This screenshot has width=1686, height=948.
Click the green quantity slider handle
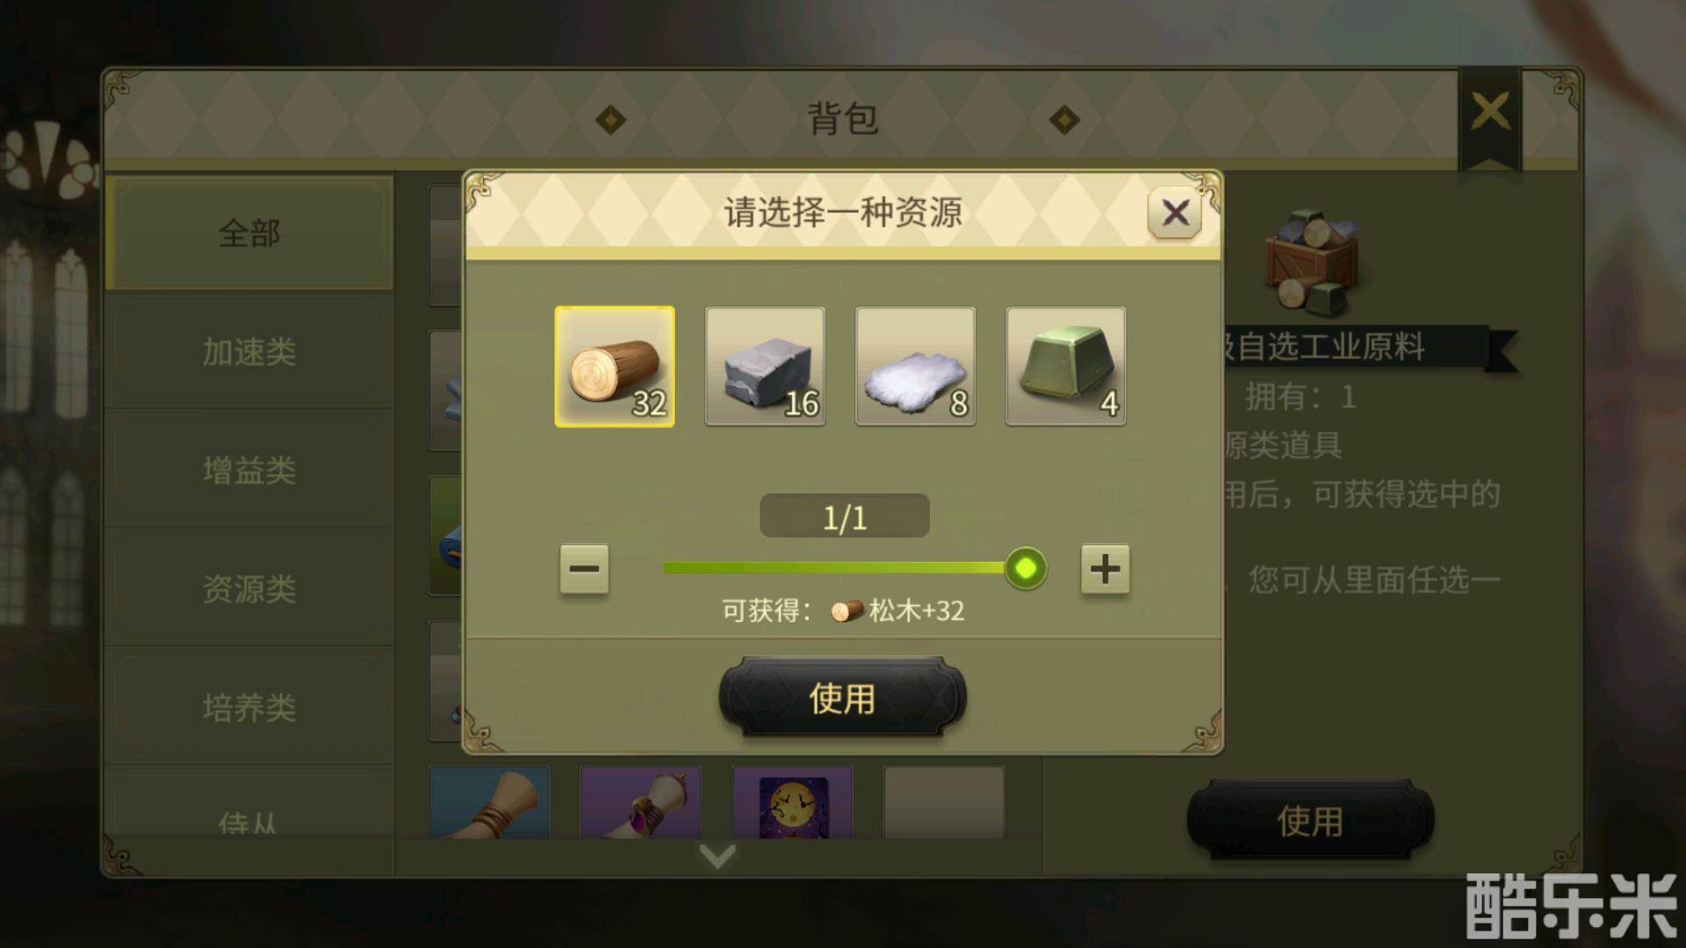click(x=1025, y=569)
